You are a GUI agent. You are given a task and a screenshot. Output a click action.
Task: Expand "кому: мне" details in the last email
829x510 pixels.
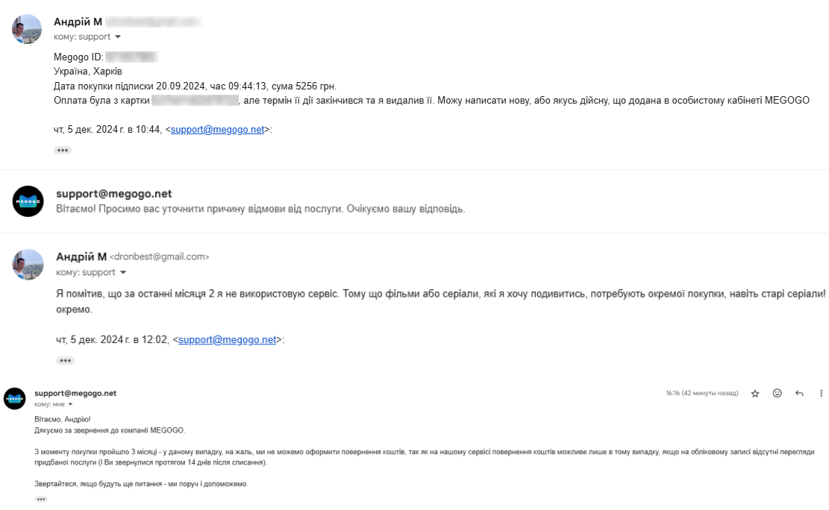point(71,404)
